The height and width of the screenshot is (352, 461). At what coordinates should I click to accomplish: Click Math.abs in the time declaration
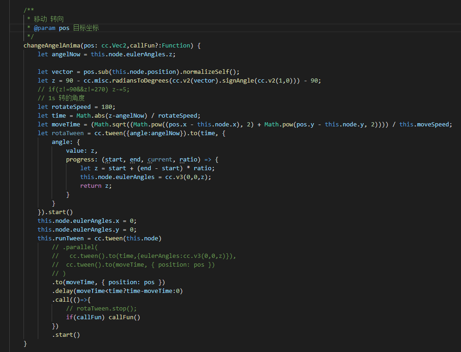pyautogui.click(x=91, y=116)
